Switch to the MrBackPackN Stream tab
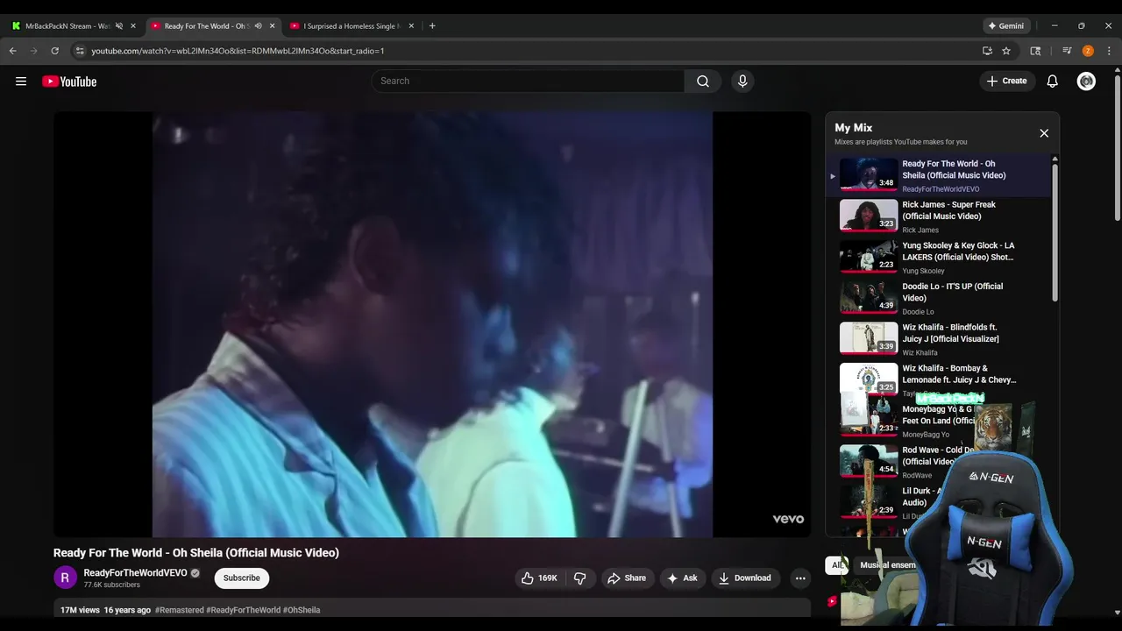1122x631 pixels. (x=67, y=26)
